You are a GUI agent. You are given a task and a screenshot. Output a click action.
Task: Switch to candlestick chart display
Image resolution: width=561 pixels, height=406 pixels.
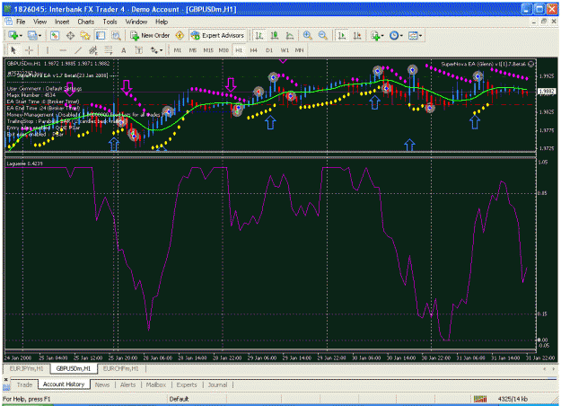(x=275, y=35)
